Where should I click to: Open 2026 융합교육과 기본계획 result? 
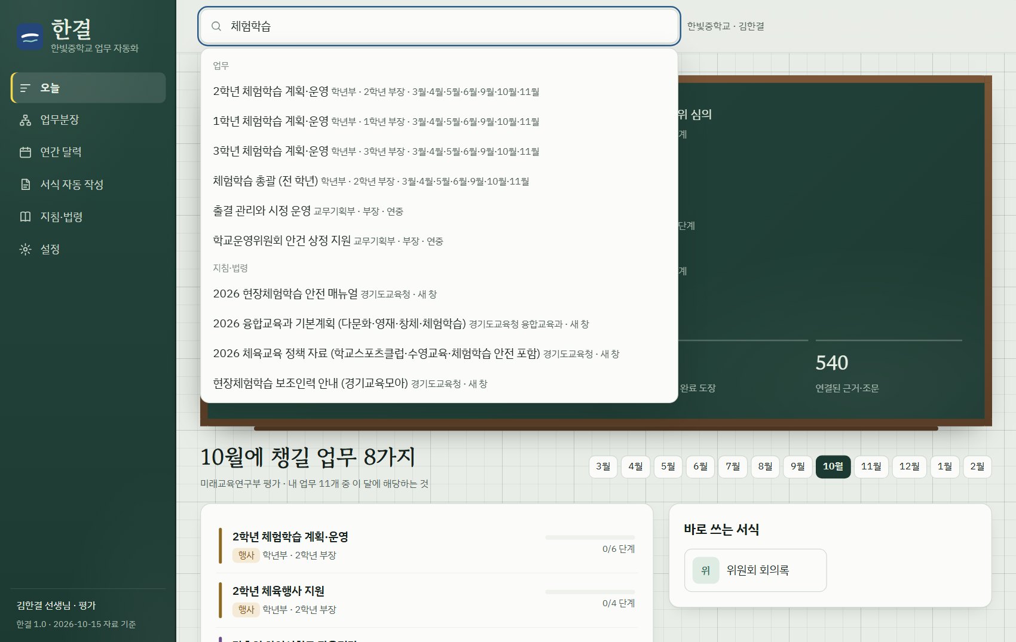(x=439, y=324)
